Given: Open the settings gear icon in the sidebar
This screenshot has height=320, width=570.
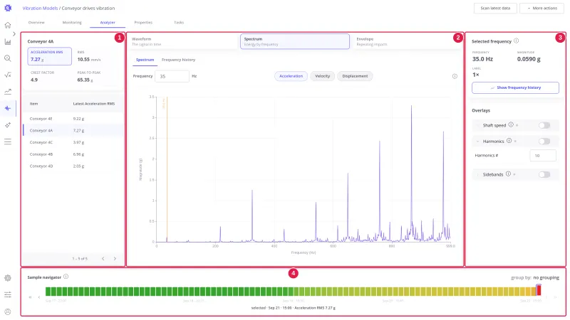Looking at the screenshot, I should (8, 278).
